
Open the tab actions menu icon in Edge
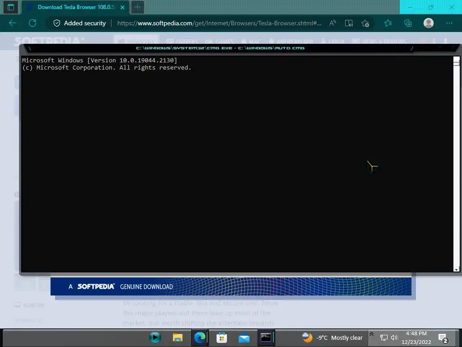point(11,7)
